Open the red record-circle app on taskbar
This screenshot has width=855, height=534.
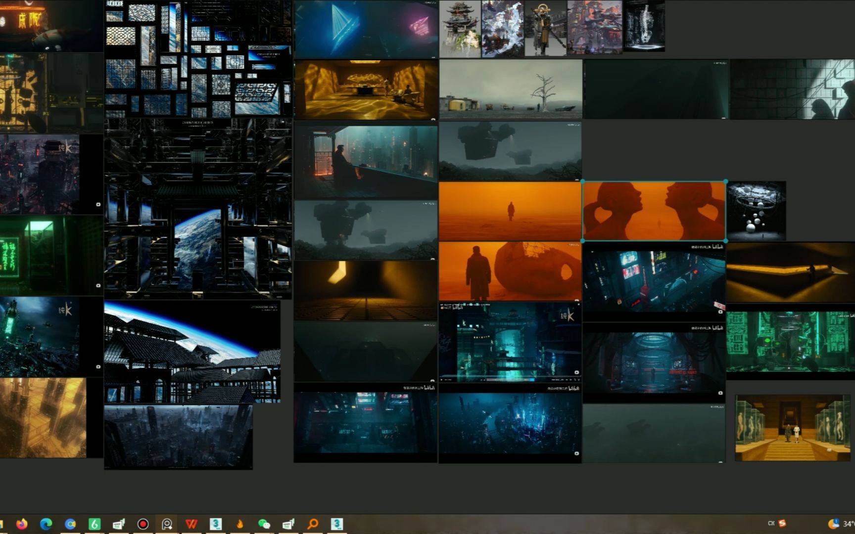143,524
